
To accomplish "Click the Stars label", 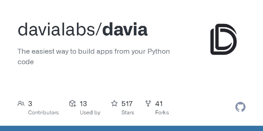I will pyautogui.click(x=128, y=113).
